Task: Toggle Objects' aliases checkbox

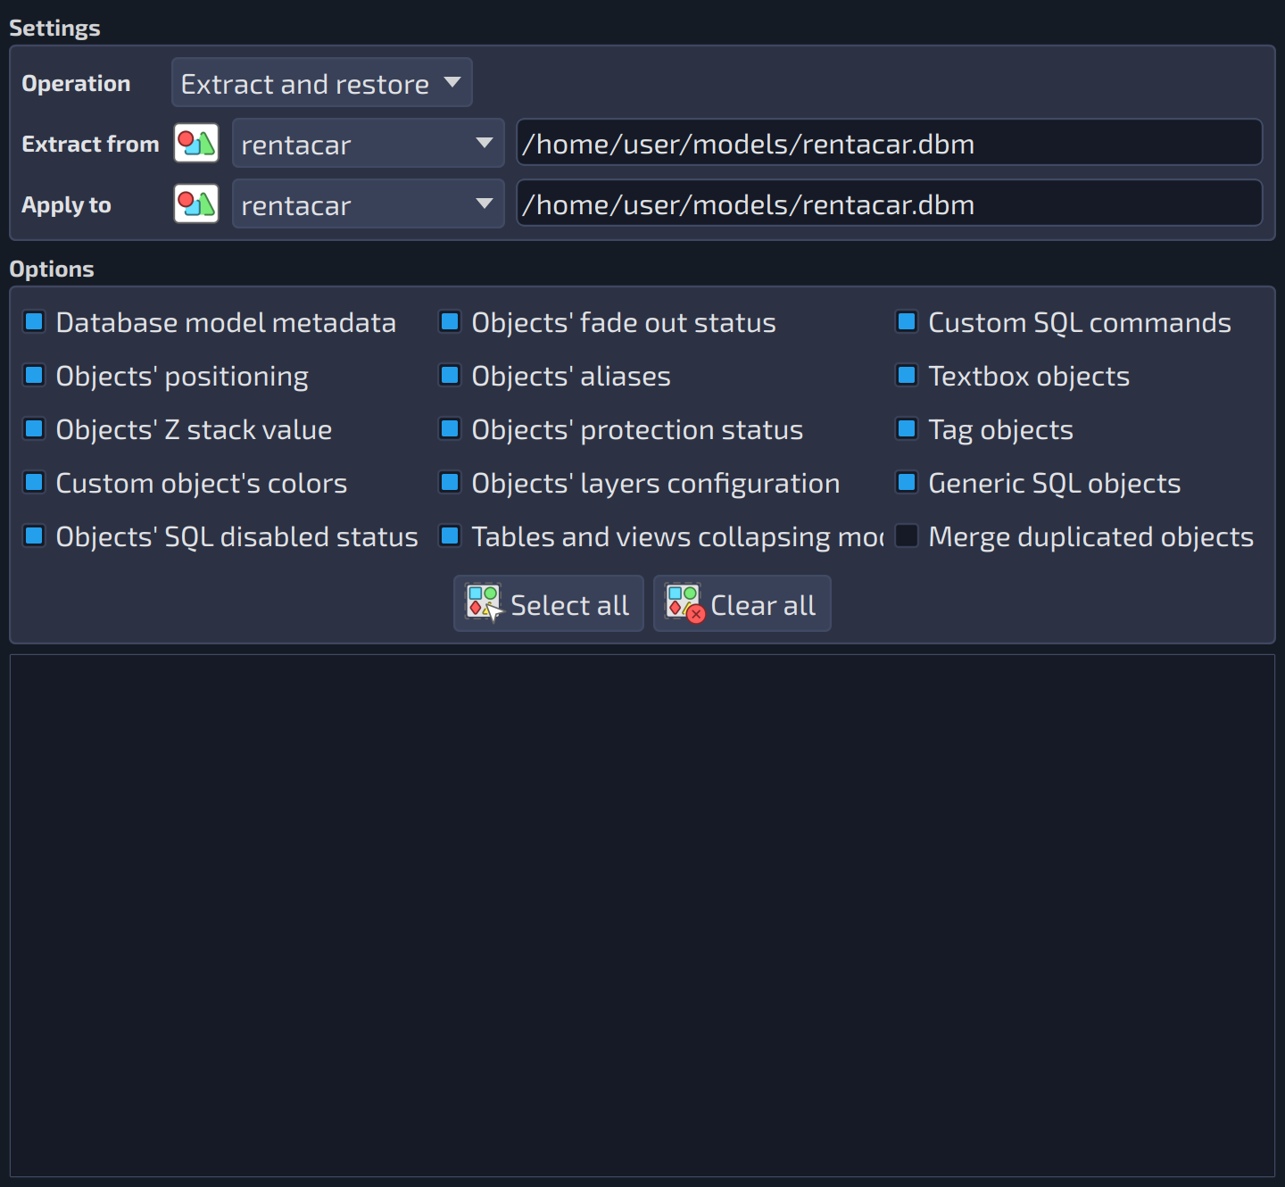Action: click(x=450, y=375)
